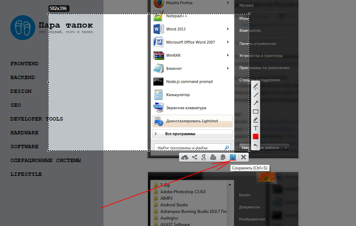
Task: Open the DEVELOPER TOOLS category
Action: 37,119
